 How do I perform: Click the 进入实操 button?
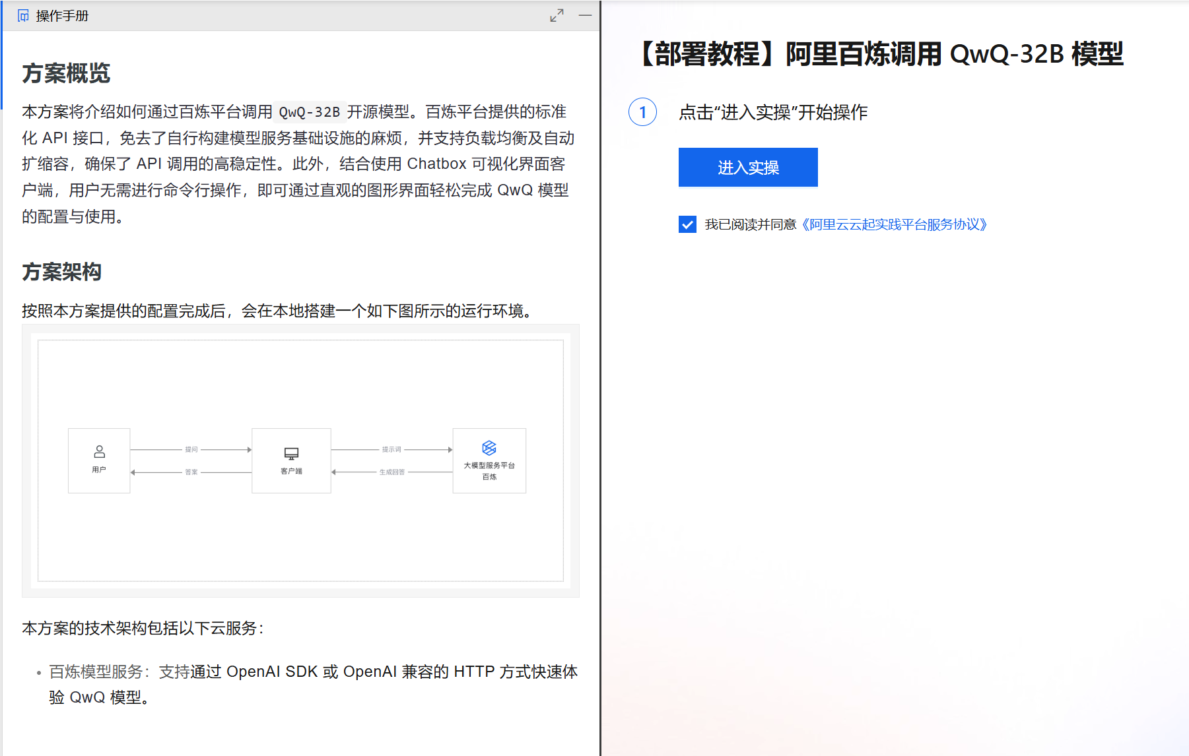tap(748, 168)
